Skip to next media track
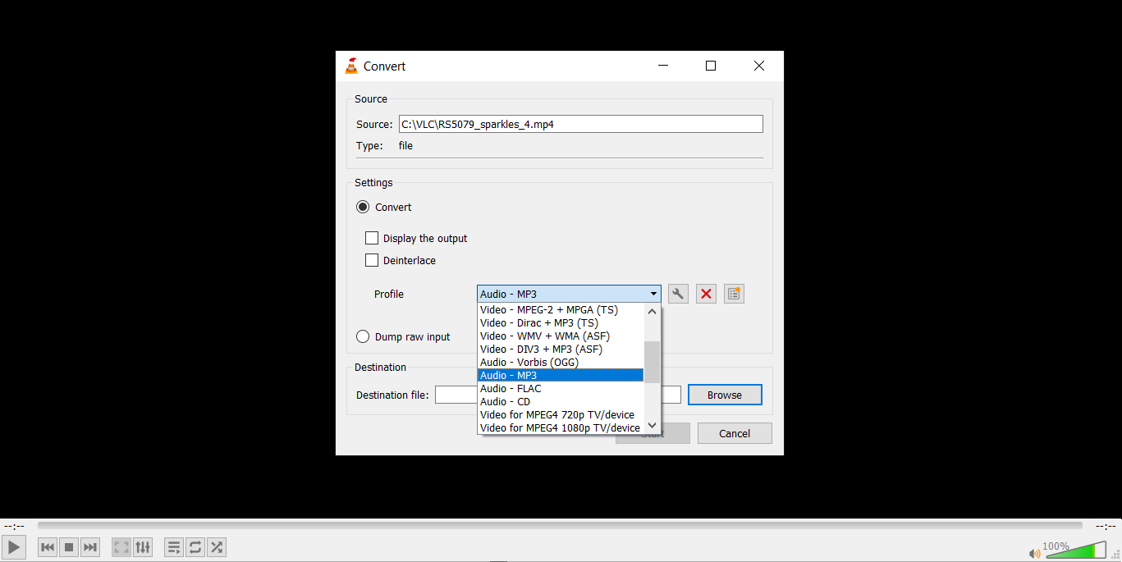The width and height of the screenshot is (1122, 562). tap(90, 547)
